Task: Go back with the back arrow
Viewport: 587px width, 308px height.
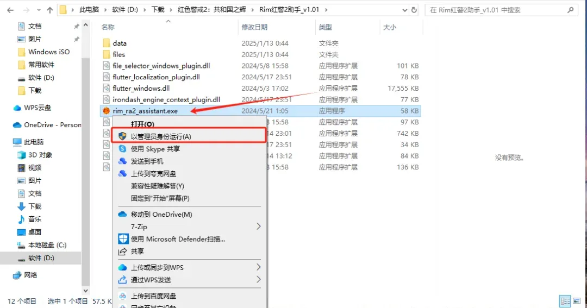Action: pyautogui.click(x=10, y=10)
